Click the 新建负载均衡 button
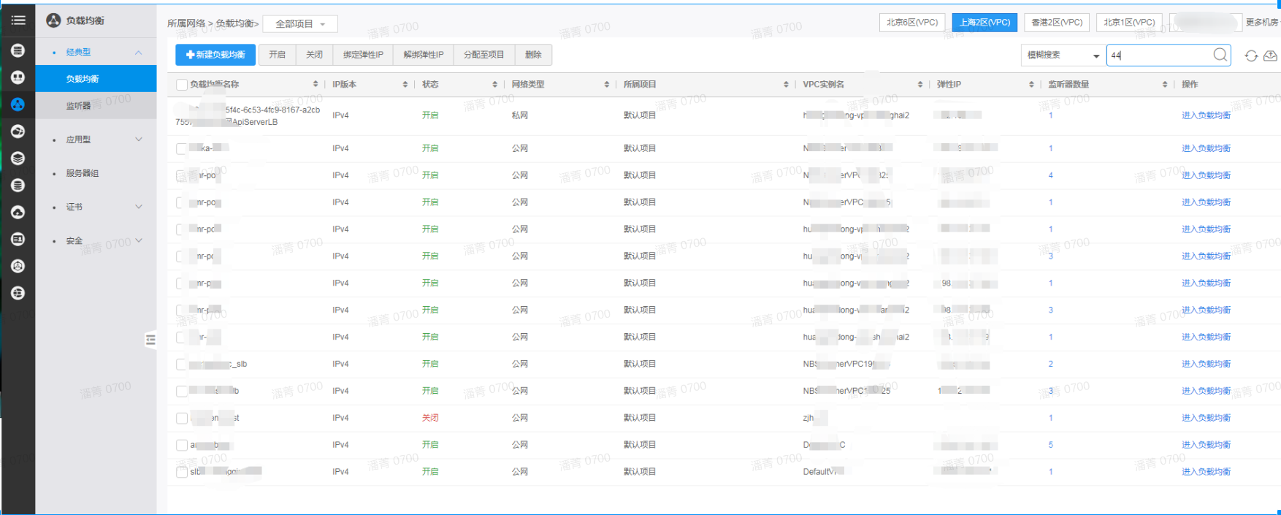The image size is (1281, 515). tap(215, 55)
